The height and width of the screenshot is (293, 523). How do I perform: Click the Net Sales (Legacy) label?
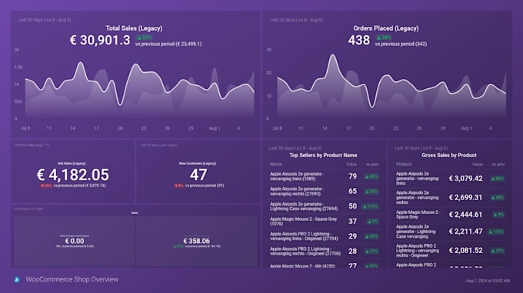click(x=72, y=163)
